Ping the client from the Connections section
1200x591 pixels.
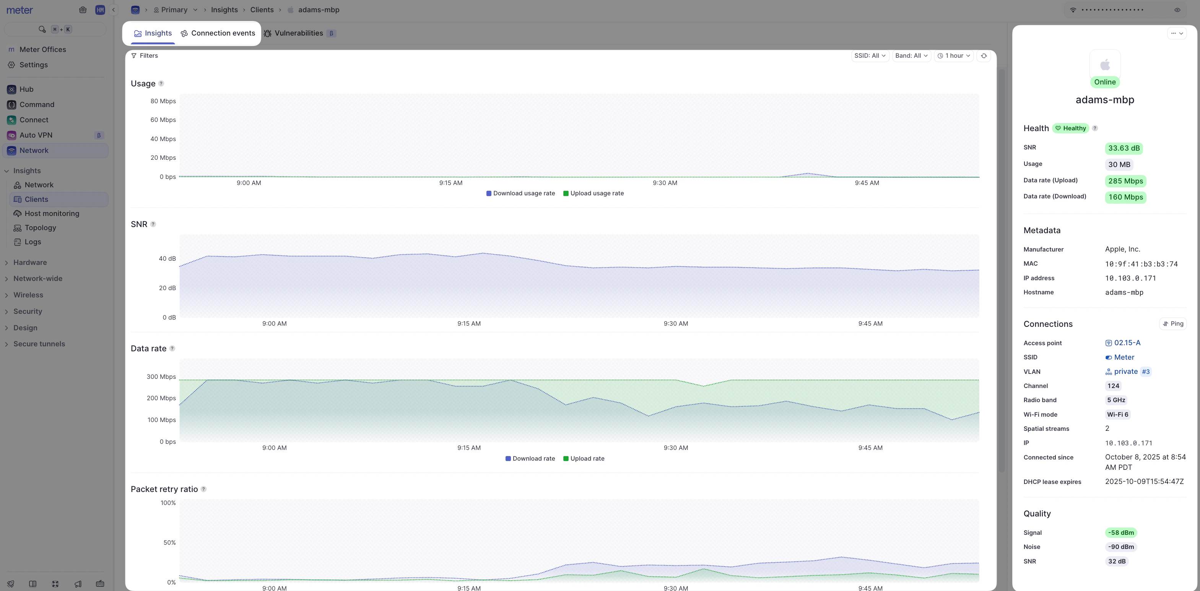[x=1174, y=324]
